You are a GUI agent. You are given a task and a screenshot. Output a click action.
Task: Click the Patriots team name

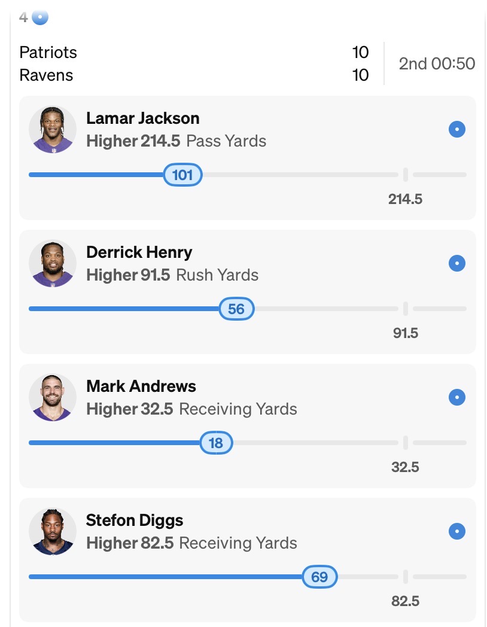click(x=48, y=52)
